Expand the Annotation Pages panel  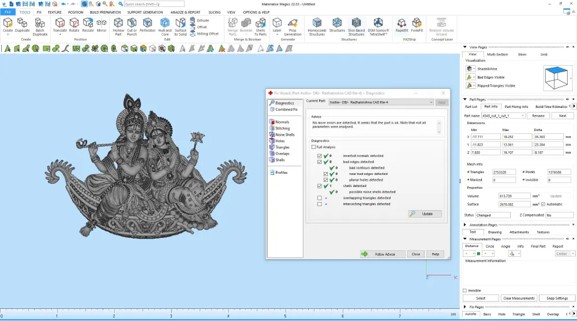click(x=464, y=225)
